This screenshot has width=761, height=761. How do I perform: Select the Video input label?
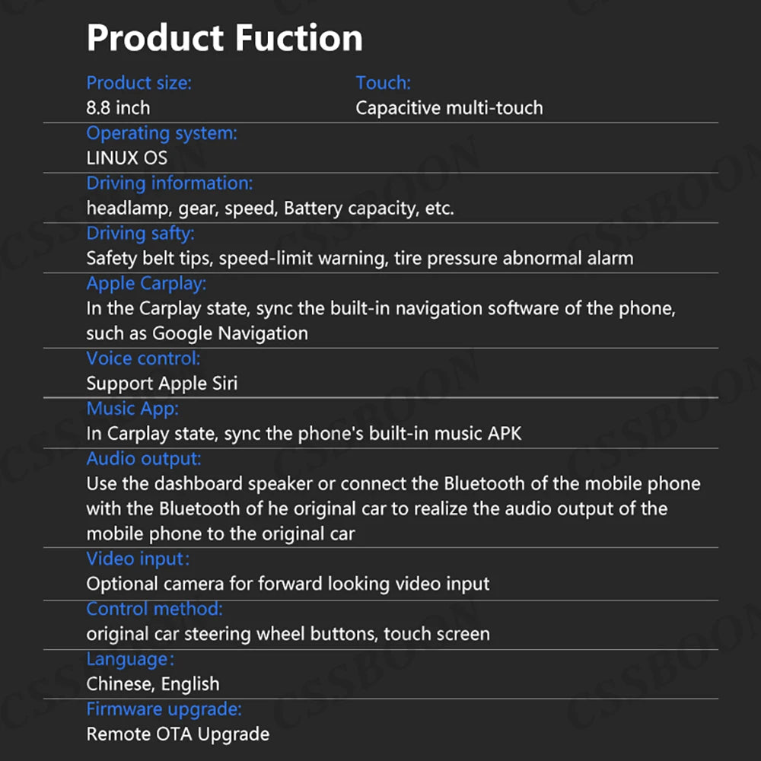point(138,559)
